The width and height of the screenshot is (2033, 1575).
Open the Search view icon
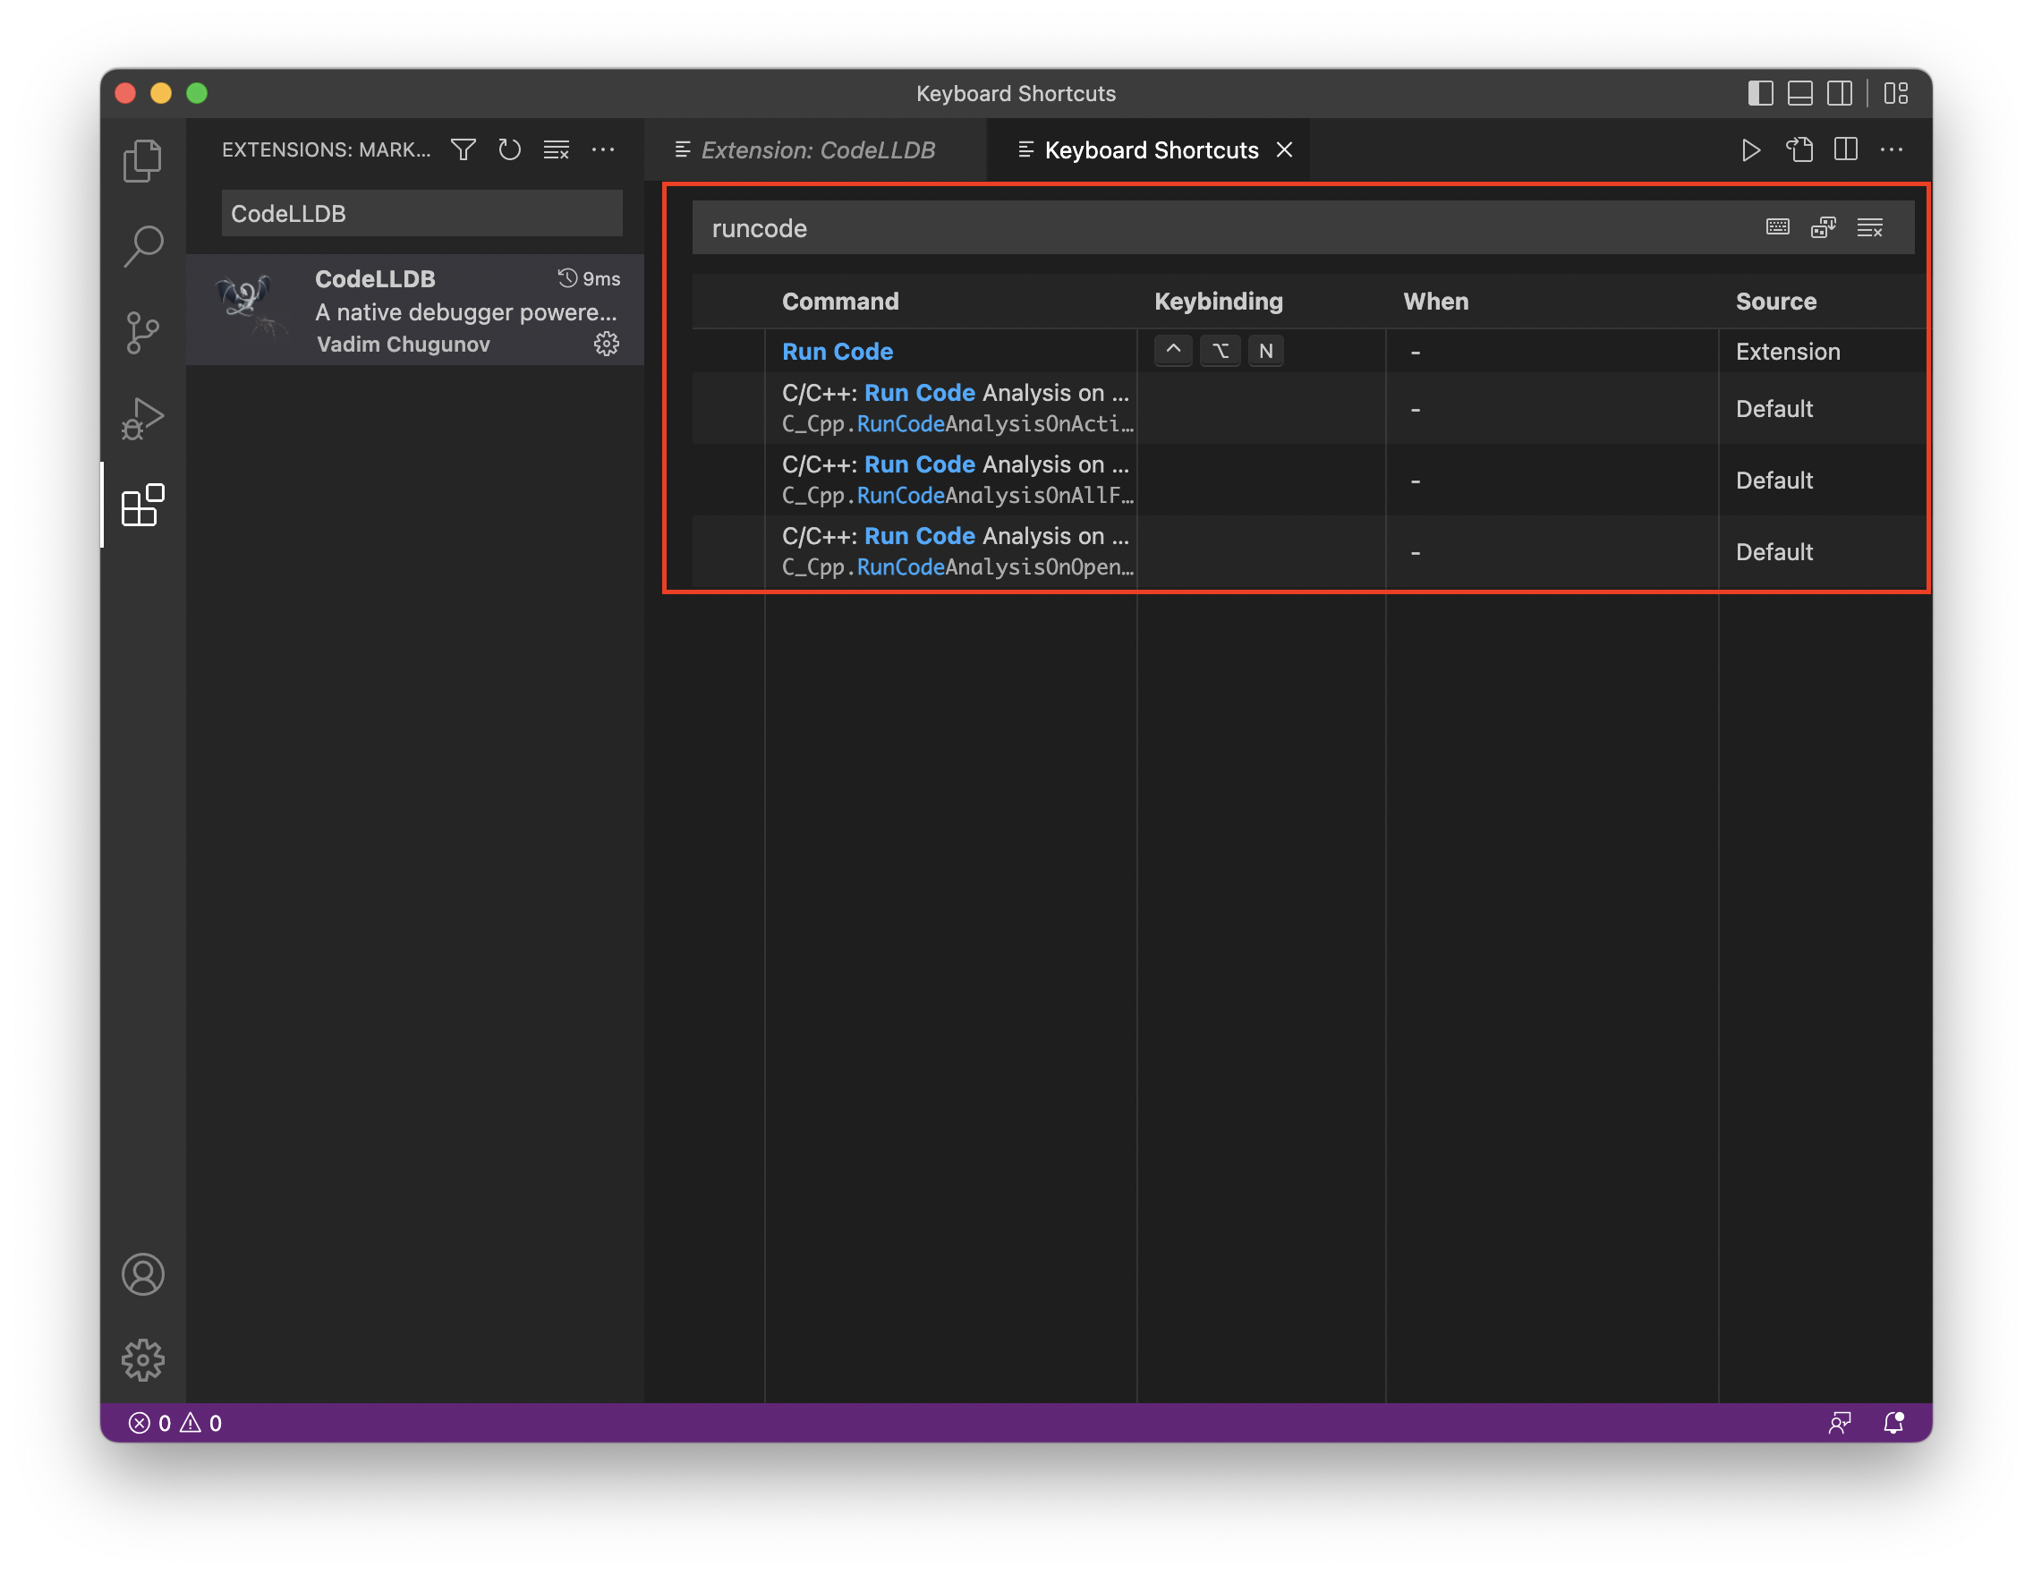pos(142,247)
